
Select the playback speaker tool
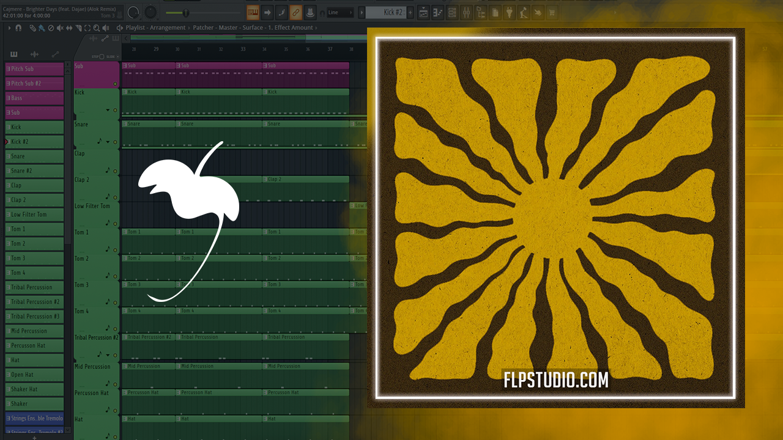pyautogui.click(x=106, y=28)
